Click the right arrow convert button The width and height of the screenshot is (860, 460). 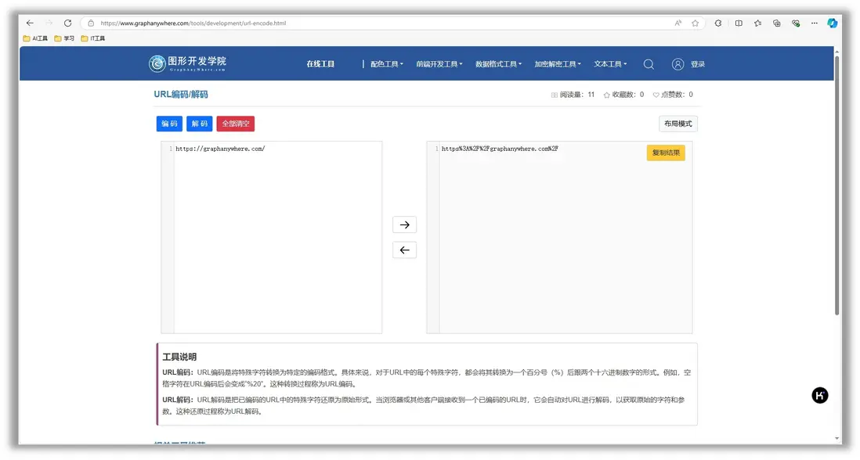(405, 225)
